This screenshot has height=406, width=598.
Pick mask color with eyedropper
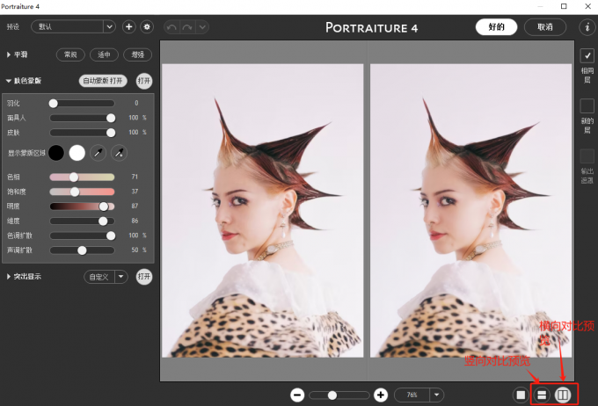tap(98, 153)
